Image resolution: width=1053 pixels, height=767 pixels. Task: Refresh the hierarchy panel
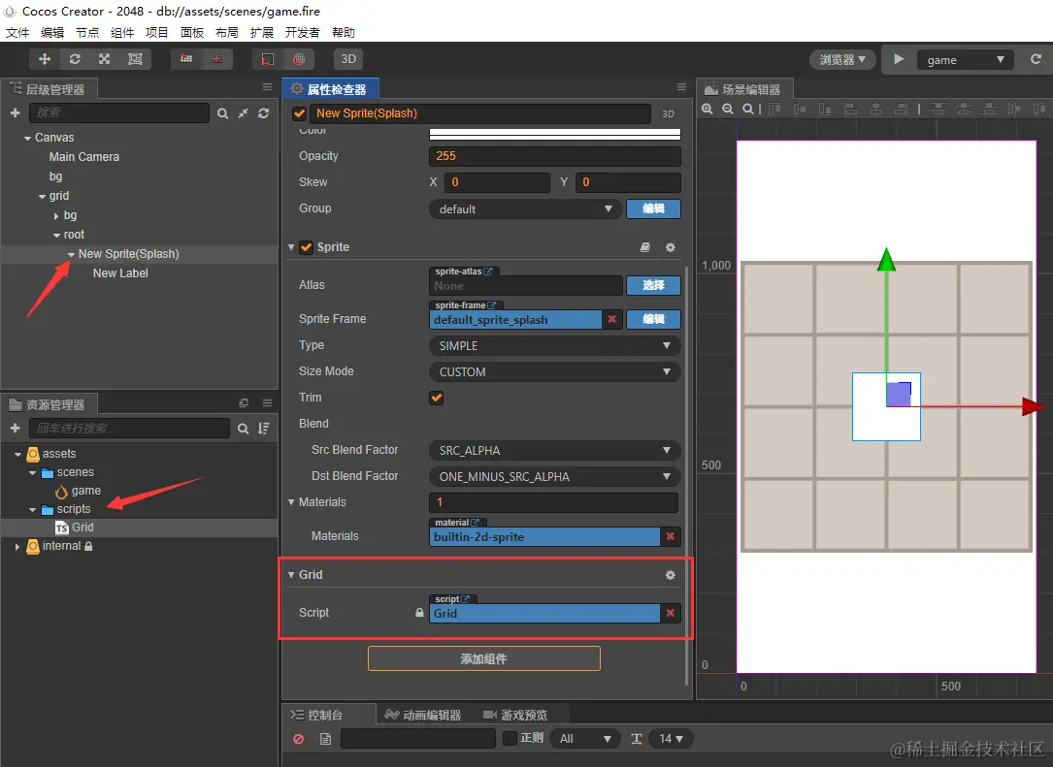[x=263, y=113]
